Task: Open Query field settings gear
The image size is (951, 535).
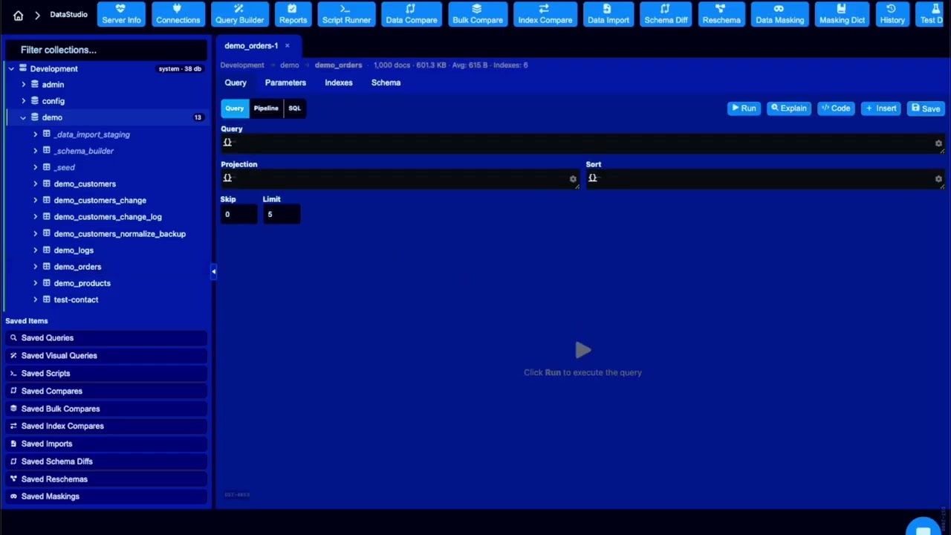Action: pyautogui.click(x=938, y=143)
